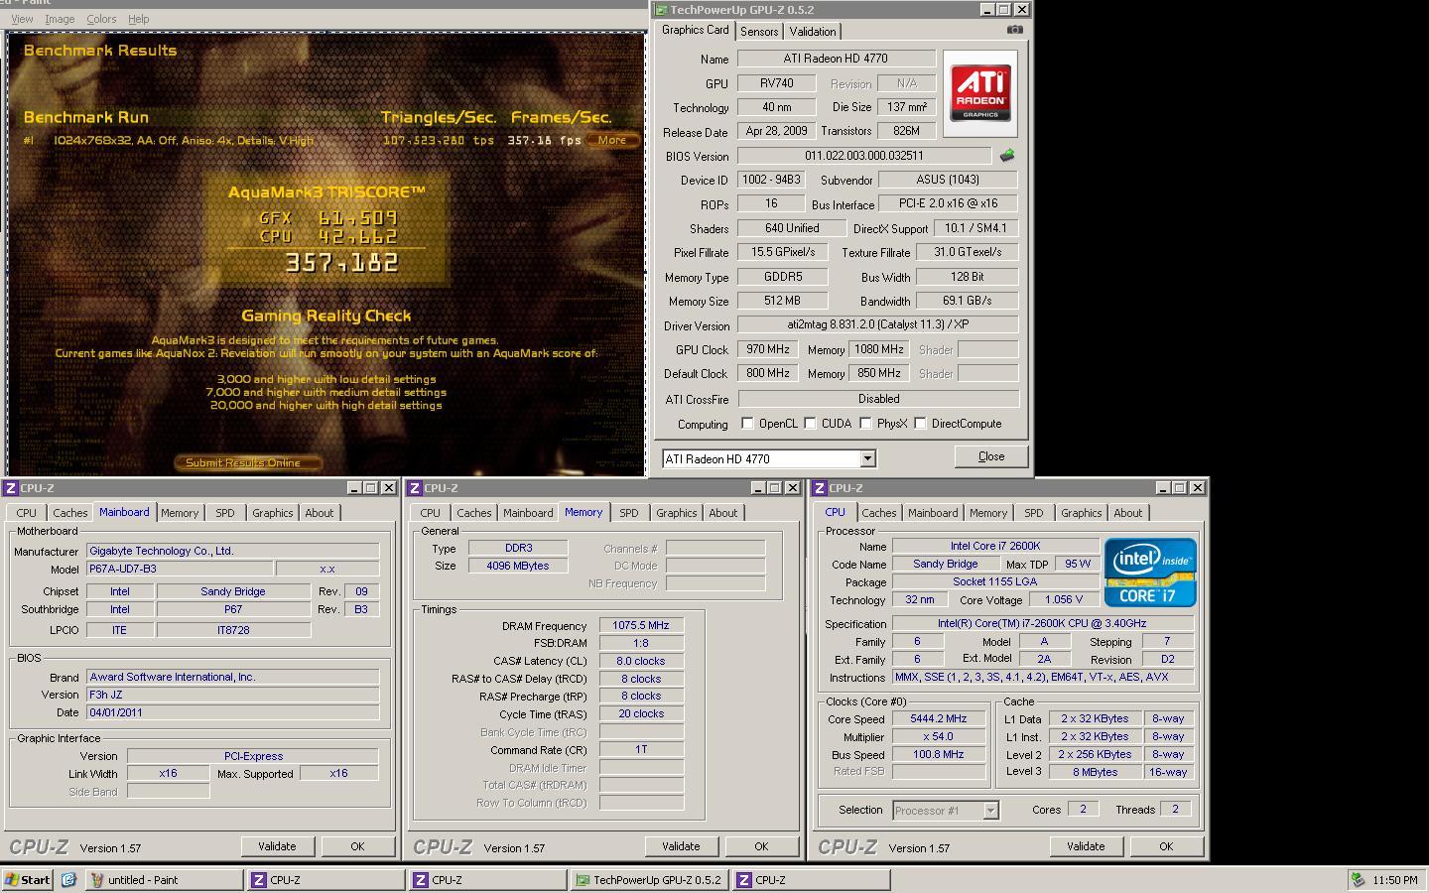
Task: Toggle the DirectCompute checkbox
Action: tap(920, 424)
